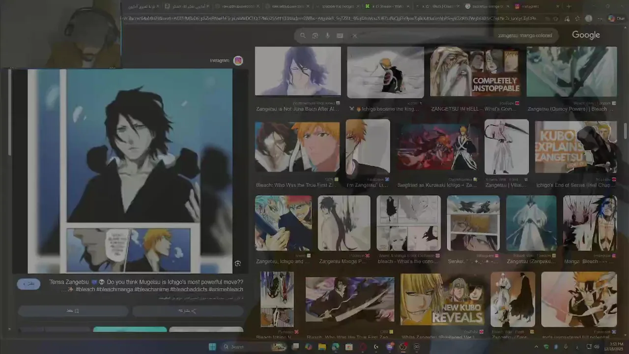Click the taskbar Search box

pyautogui.click(x=254, y=347)
